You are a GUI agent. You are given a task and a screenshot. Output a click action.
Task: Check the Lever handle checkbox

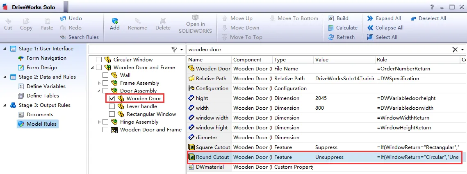coord(112,106)
